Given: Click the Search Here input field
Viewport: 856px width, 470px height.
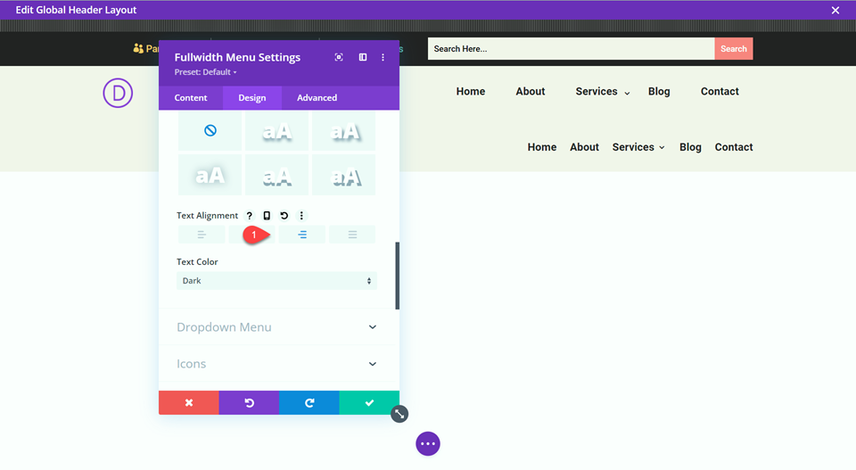Looking at the screenshot, I should click(571, 48).
